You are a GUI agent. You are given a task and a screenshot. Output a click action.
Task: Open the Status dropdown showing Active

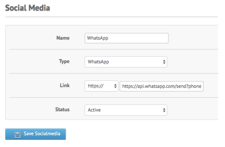tap(126, 110)
